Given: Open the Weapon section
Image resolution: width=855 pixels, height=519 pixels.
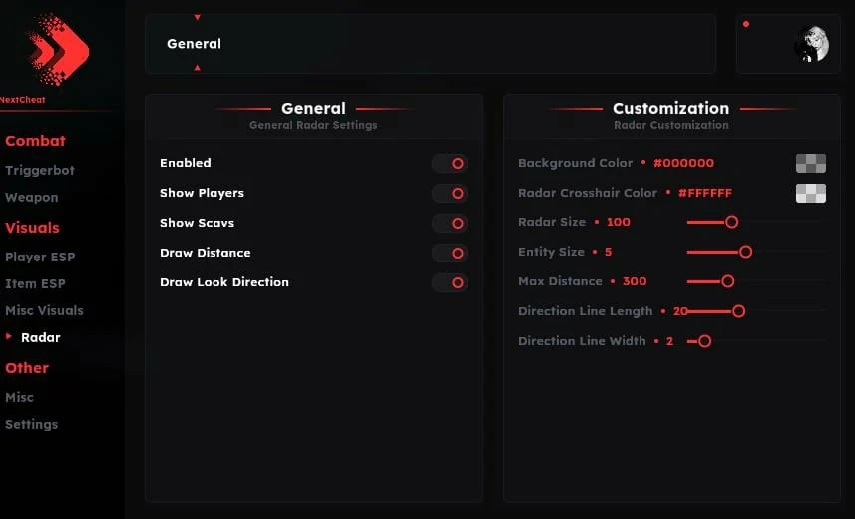Looking at the screenshot, I should [x=31, y=198].
